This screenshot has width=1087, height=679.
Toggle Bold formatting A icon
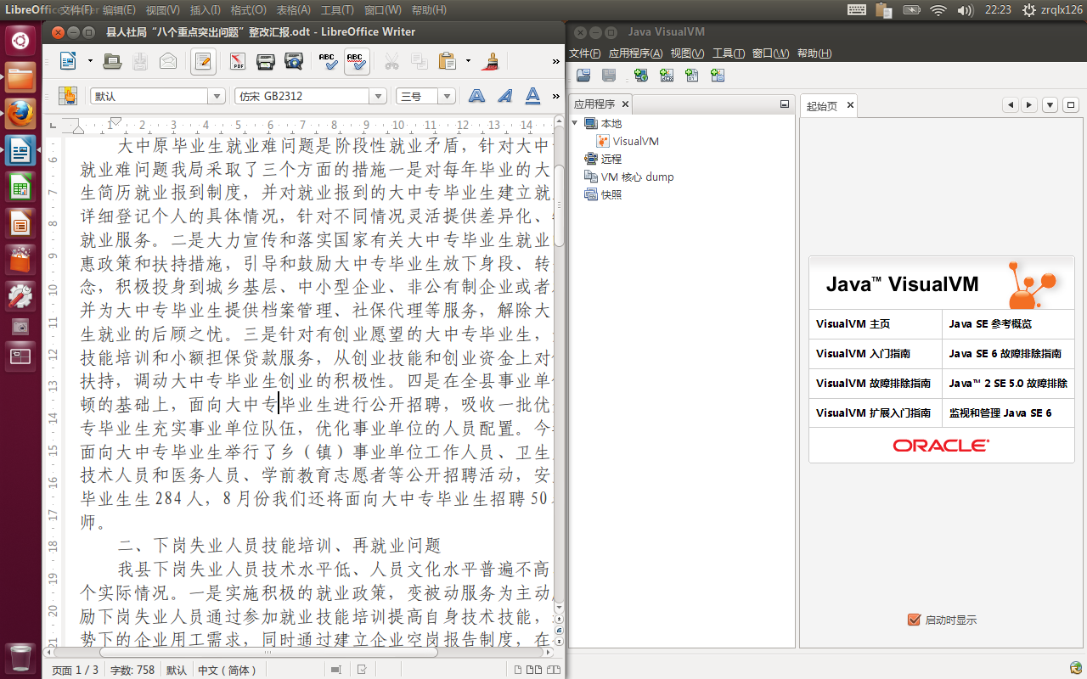click(x=476, y=96)
